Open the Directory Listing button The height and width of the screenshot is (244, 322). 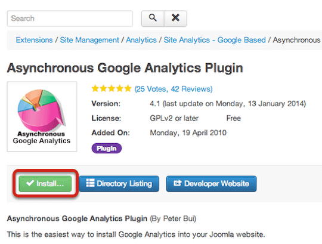pyautogui.click(x=119, y=184)
